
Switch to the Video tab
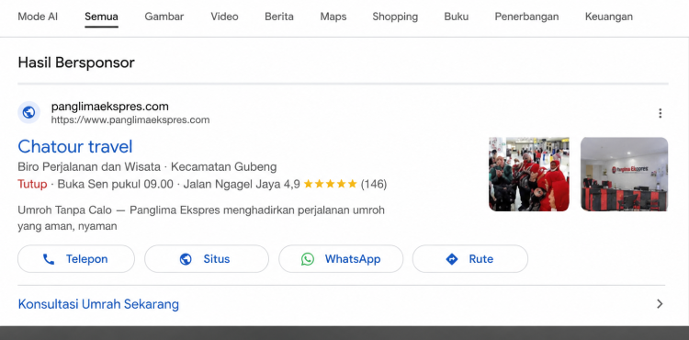click(x=224, y=17)
